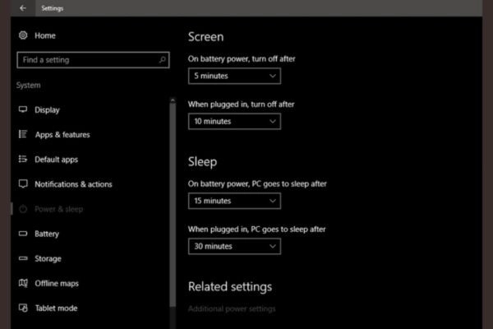Open the Home settings page label
493x329 pixels.
point(45,35)
